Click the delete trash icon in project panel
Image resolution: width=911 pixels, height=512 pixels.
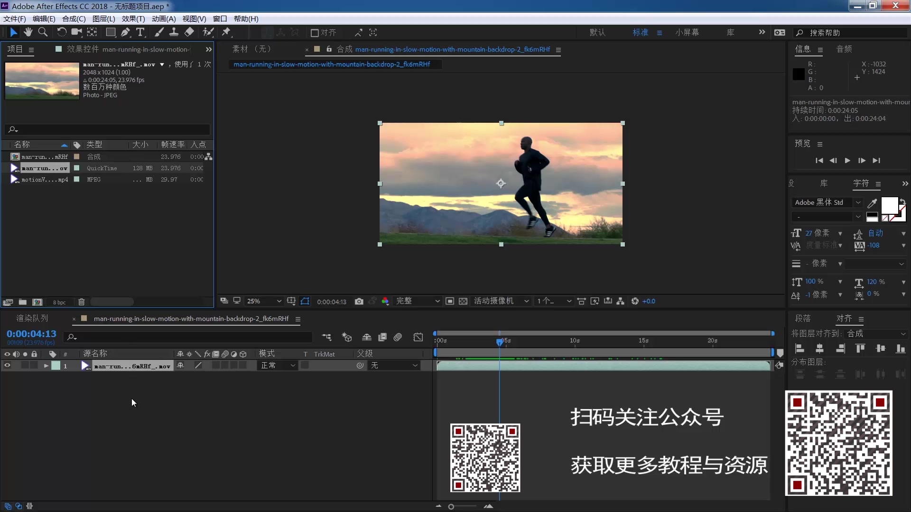pyautogui.click(x=82, y=302)
